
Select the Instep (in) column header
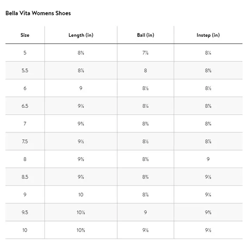pos(208,35)
